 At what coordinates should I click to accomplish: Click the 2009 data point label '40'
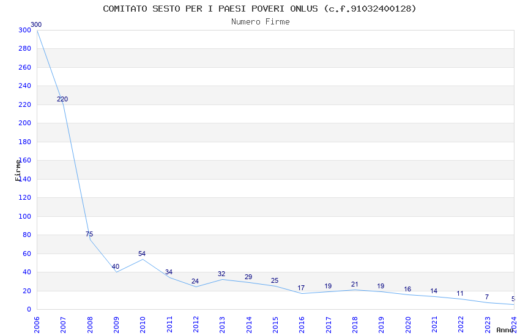tap(116, 266)
